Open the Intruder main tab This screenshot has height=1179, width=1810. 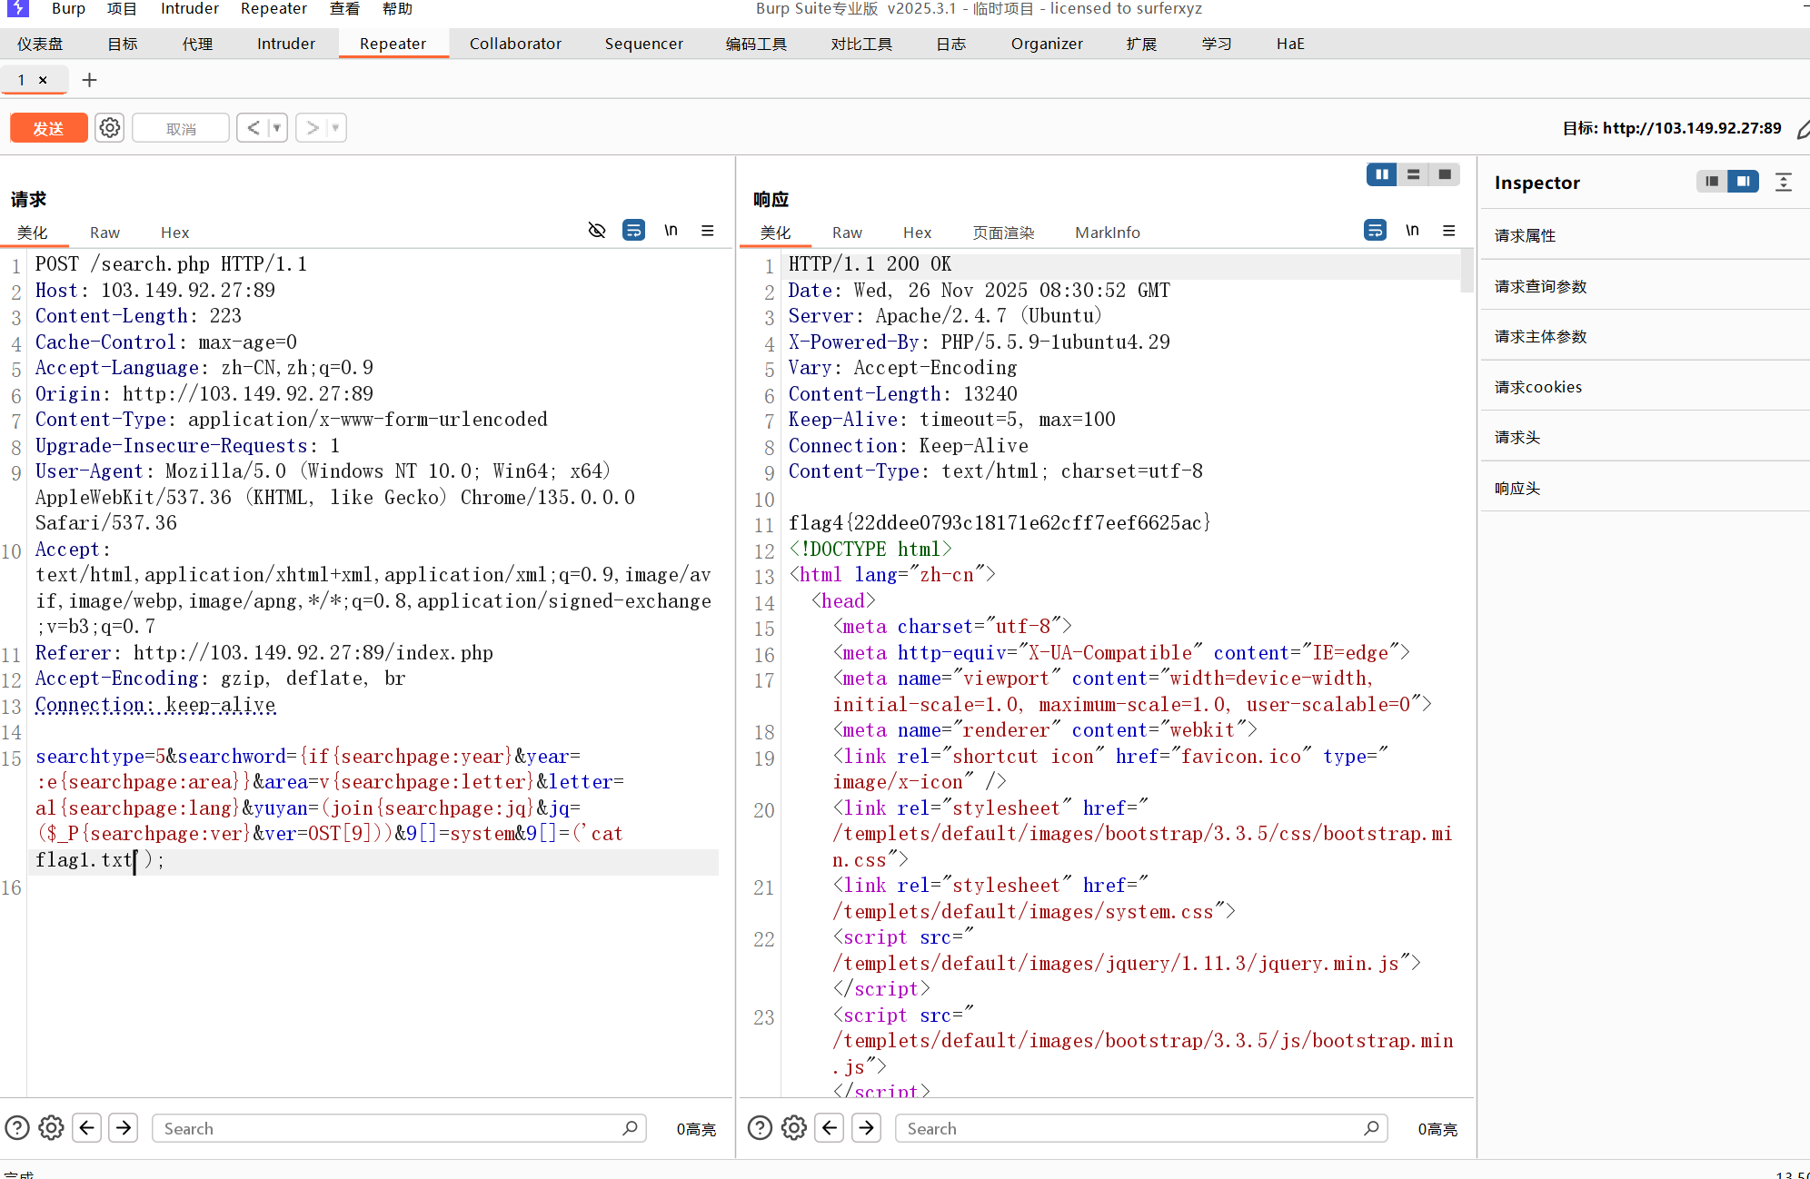click(285, 44)
